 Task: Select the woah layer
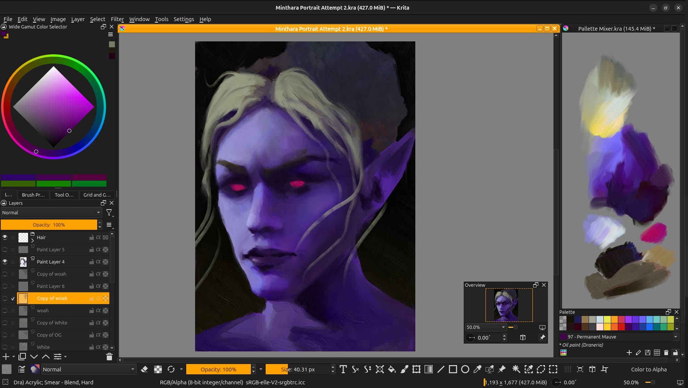42,310
